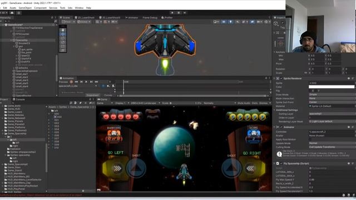Open the Assets menu
The image size is (356, 200).
pyautogui.click(x=13, y=8)
